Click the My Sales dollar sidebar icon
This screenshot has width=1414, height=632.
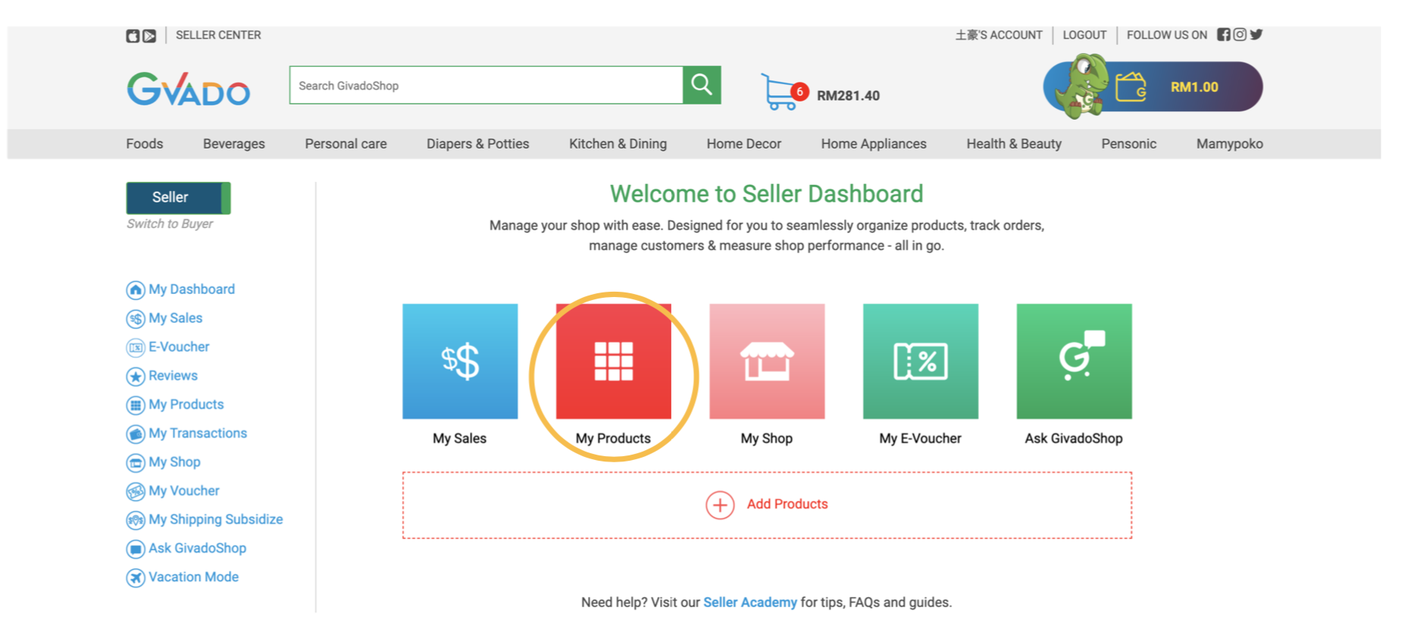pos(136,319)
